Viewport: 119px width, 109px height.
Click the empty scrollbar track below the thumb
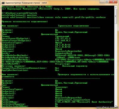coord(116,64)
